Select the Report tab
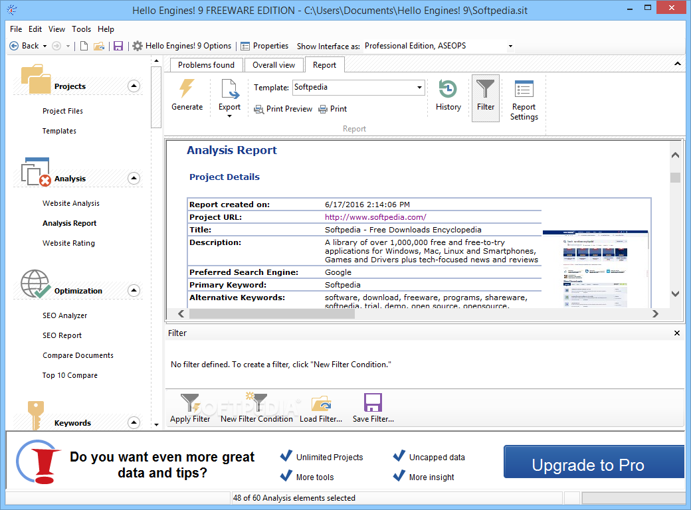691x510 pixels. click(324, 64)
